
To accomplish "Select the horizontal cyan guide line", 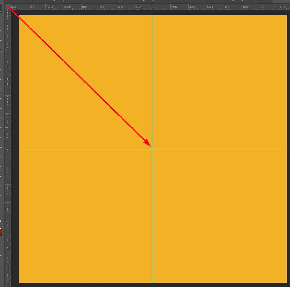I will (x=222, y=149).
